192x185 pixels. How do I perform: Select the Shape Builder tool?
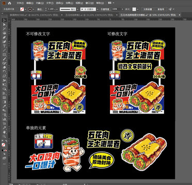pos(4,89)
